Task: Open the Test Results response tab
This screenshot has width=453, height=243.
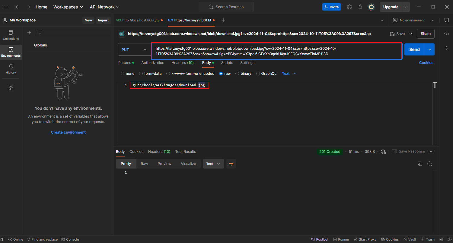Action: [x=186, y=152]
